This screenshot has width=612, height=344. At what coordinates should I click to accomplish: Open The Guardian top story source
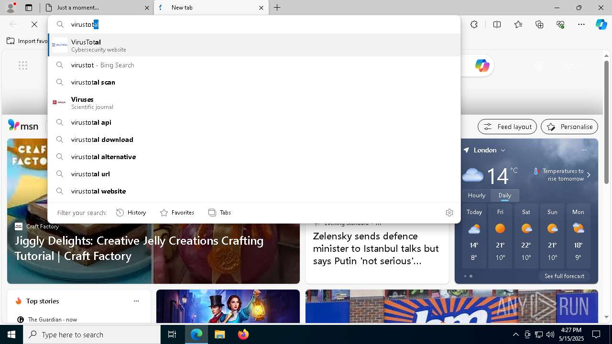(x=47, y=319)
